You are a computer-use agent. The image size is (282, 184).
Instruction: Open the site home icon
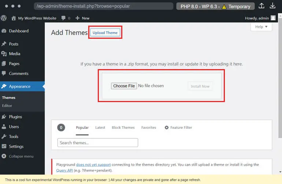click(x=14, y=18)
